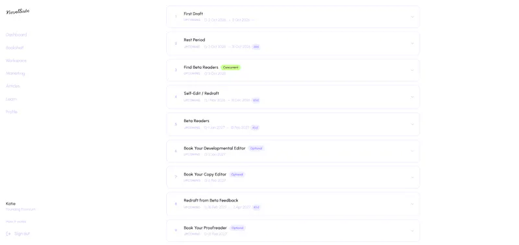Click the calendar icon in First Draft row
519x245 pixels.
[x=206, y=20]
